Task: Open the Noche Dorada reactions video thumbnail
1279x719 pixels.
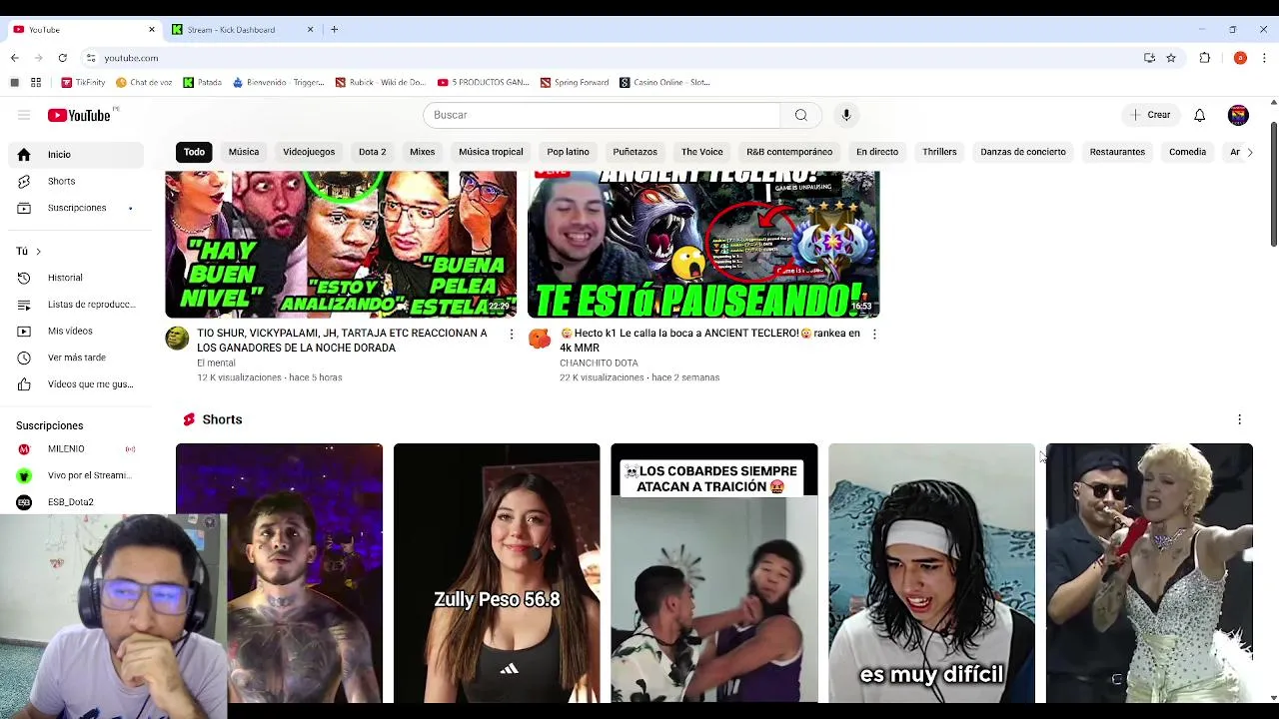Action: tap(341, 244)
